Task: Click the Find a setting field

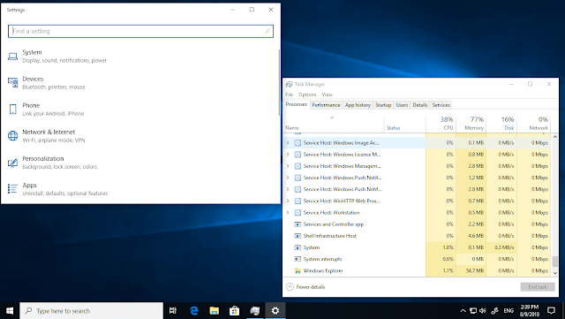Action: (140, 31)
